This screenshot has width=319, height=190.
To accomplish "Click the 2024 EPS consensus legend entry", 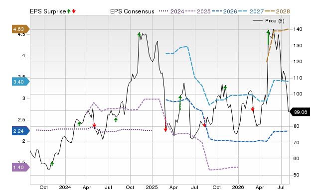I will pyautogui.click(x=171, y=11).
